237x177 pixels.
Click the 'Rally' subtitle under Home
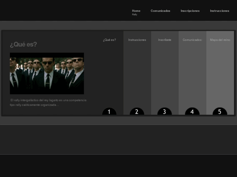[135, 15]
